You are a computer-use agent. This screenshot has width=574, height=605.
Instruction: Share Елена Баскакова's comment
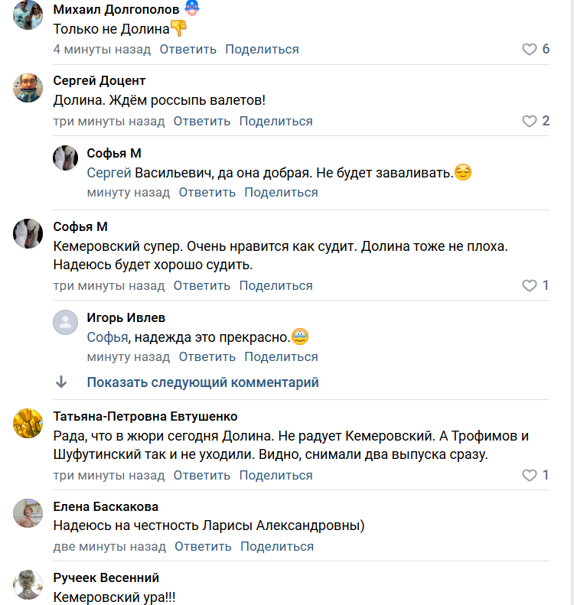(277, 546)
